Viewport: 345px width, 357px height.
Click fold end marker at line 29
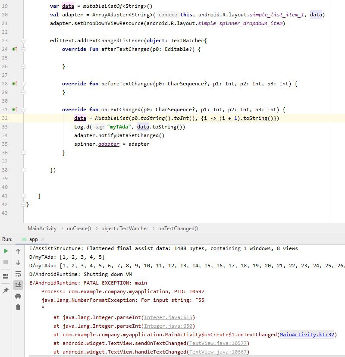pyautogui.click(x=23, y=92)
